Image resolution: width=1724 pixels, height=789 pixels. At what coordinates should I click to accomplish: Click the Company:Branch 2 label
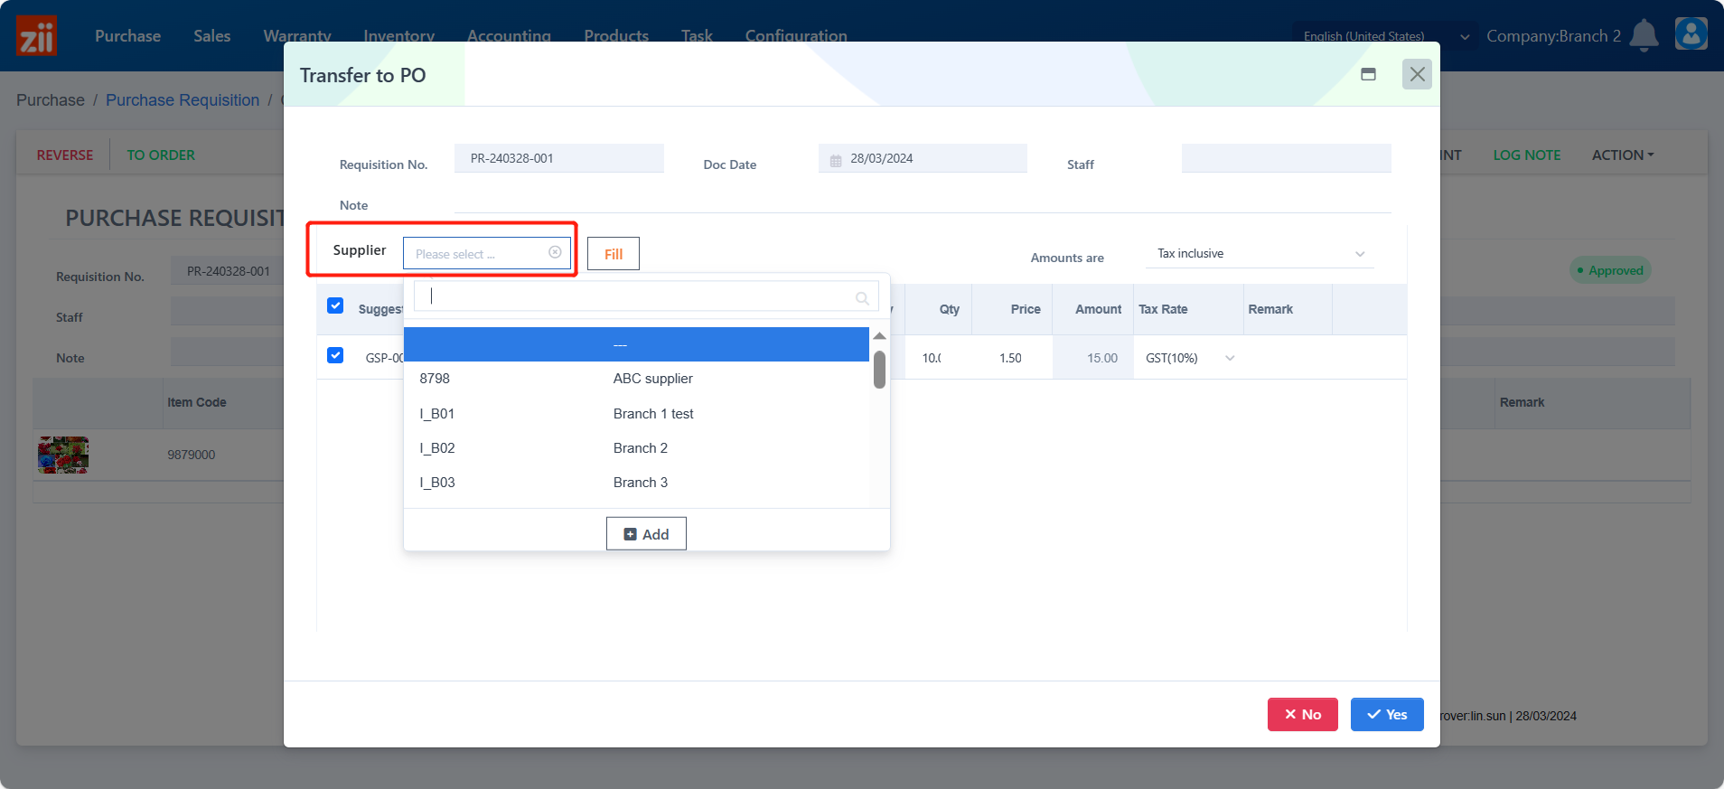pyautogui.click(x=1553, y=36)
